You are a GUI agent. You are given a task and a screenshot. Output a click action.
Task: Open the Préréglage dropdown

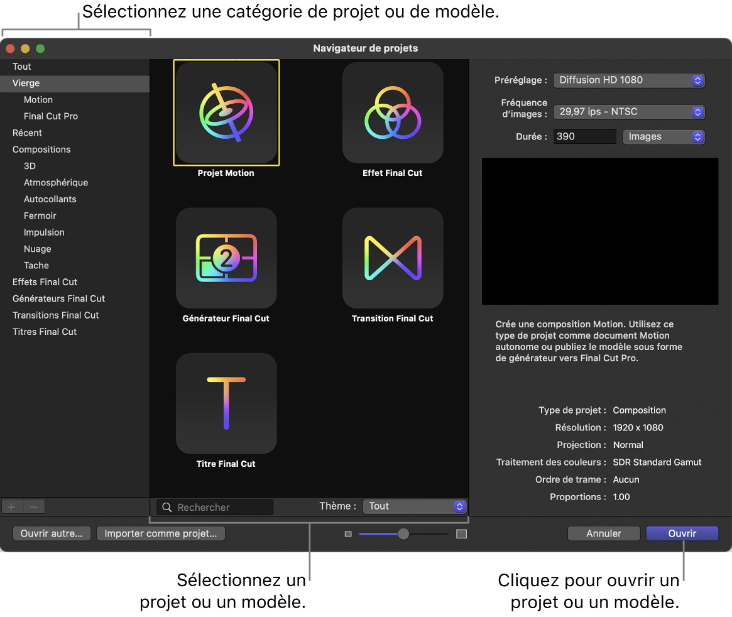click(x=629, y=80)
